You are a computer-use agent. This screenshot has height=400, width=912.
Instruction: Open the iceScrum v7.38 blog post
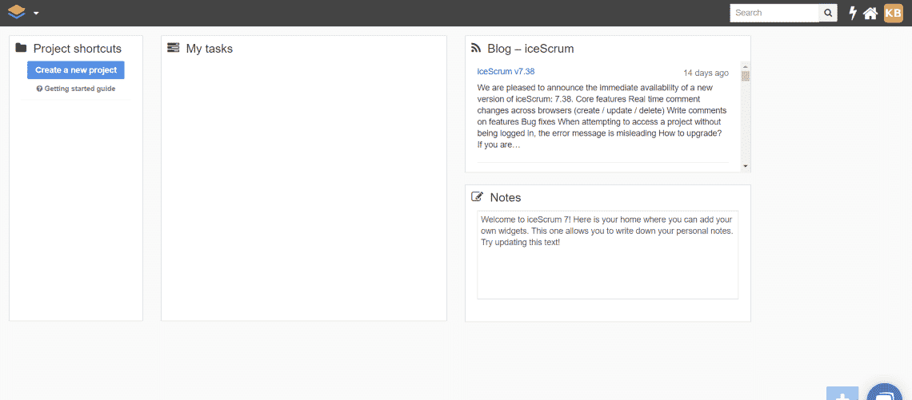click(x=506, y=71)
